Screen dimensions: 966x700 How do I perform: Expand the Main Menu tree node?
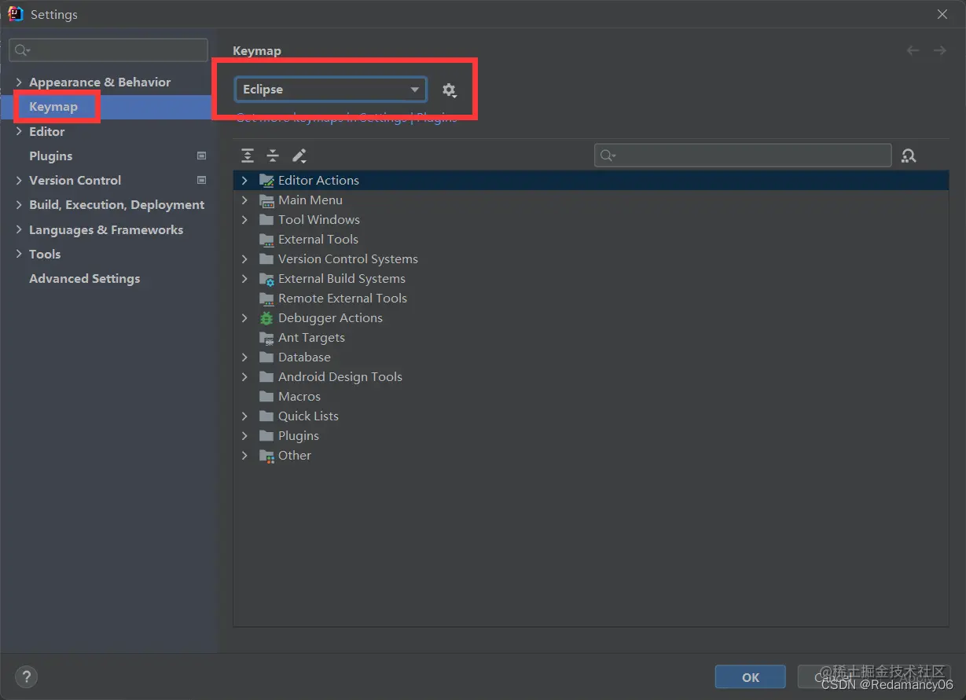[x=244, y=200]
